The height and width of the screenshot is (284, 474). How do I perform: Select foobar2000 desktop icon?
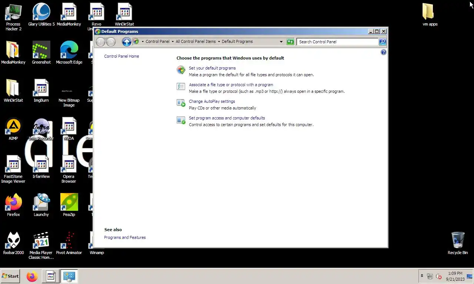pos(13,243)
